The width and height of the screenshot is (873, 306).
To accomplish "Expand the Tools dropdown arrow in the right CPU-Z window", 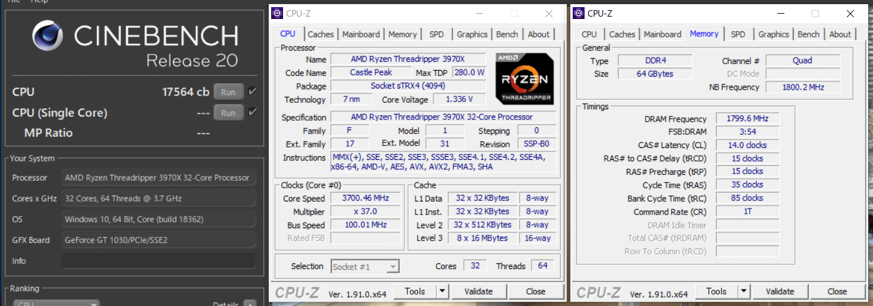I will coord(743,291).
